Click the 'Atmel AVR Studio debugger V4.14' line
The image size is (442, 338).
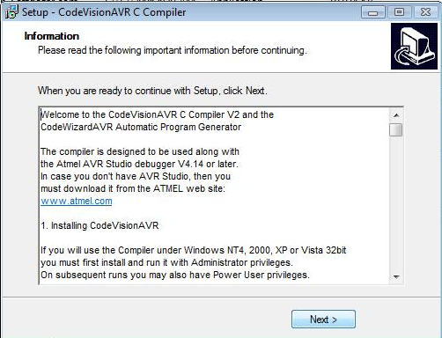(x=139, y=164)
